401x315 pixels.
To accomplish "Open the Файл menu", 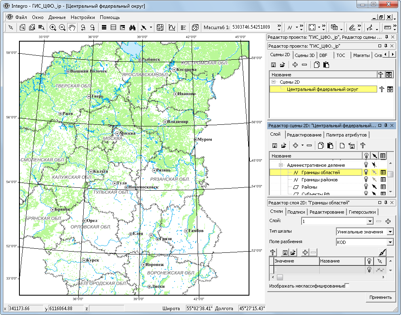I will [21, 17].
